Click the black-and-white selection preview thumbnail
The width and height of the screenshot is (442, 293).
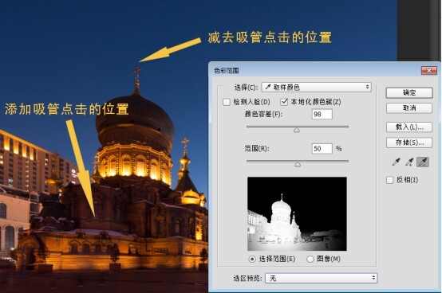[297, 213]
